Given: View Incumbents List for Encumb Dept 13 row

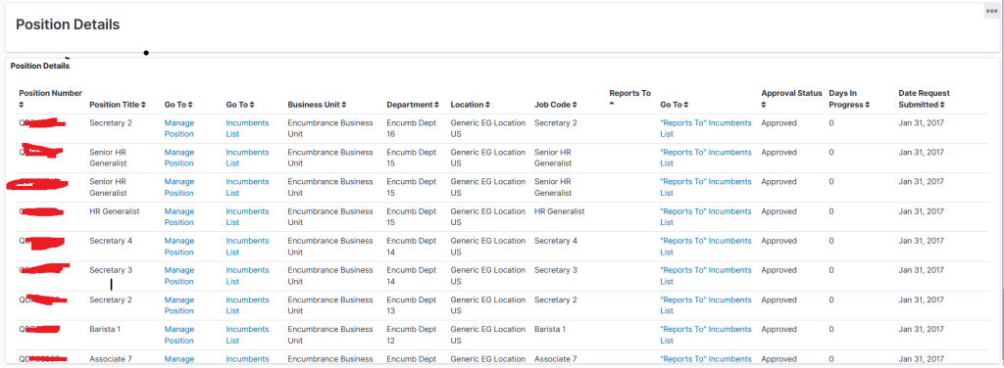Looking at the screenshot, I should (247, 305).
